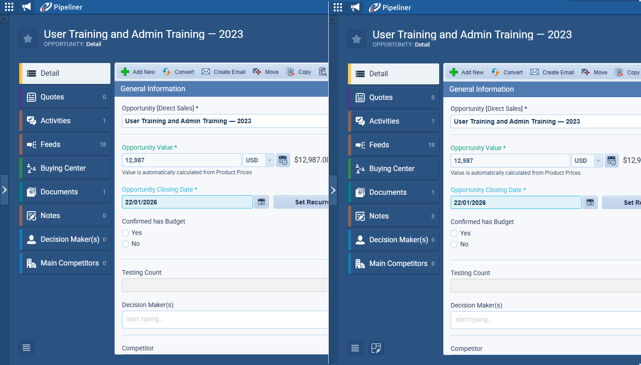The width and height of the screenshot is (641, 365).
Task: Click the Add New button
Action: click(x=137, y=72)
